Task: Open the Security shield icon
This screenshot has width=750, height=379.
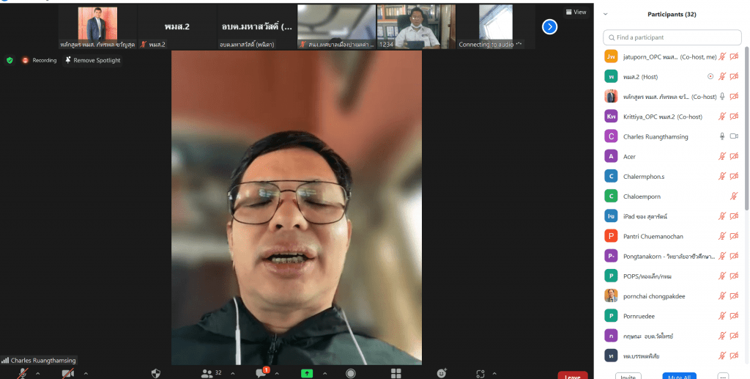Action: (x=155, y=373)
